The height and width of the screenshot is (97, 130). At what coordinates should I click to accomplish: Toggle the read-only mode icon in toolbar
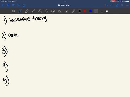tap(13, 11)
